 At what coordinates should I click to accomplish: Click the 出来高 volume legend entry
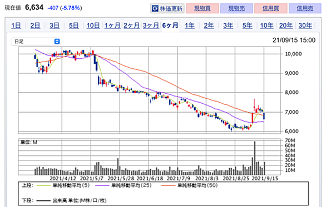pyautogui.click(x=71, y=200)
